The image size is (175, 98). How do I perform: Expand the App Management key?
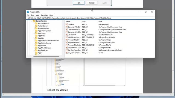34,31
